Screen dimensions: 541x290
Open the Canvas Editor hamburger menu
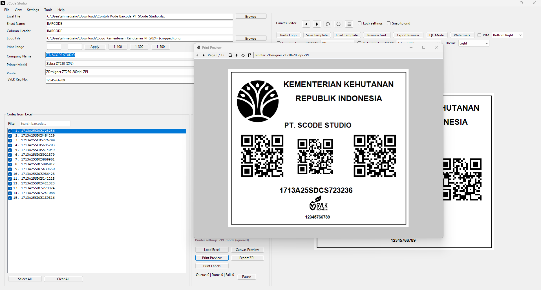pos(349,24)
